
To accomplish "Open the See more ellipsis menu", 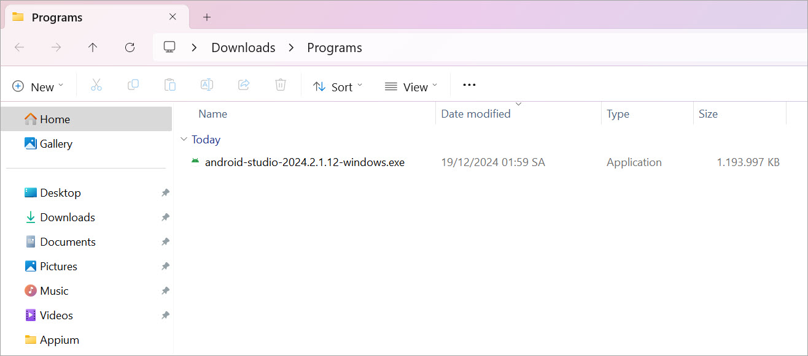I will [469, 85].
